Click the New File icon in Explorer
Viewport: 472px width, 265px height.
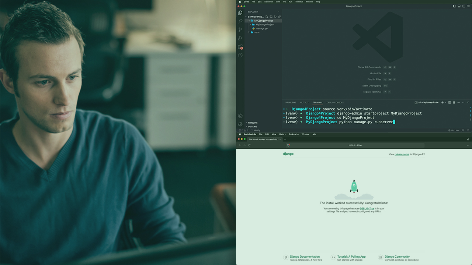click(x=267, y=17)
